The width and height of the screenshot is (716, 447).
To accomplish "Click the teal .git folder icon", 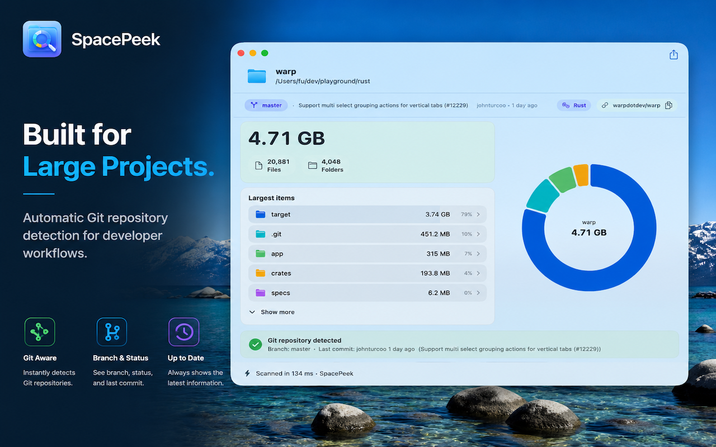I will pos(260,234).
